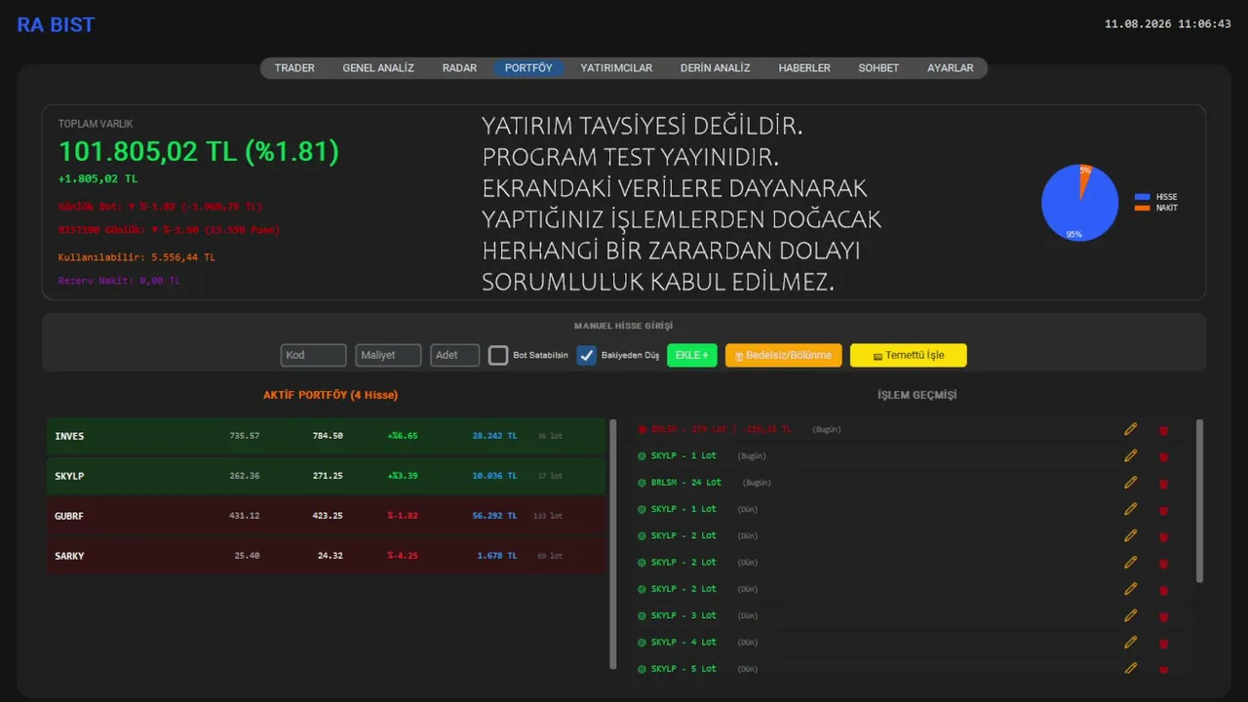Edit the BRLSM 279 Lot transaction
Viewport: 1248px width, 702px height.
click(1131, 429)
